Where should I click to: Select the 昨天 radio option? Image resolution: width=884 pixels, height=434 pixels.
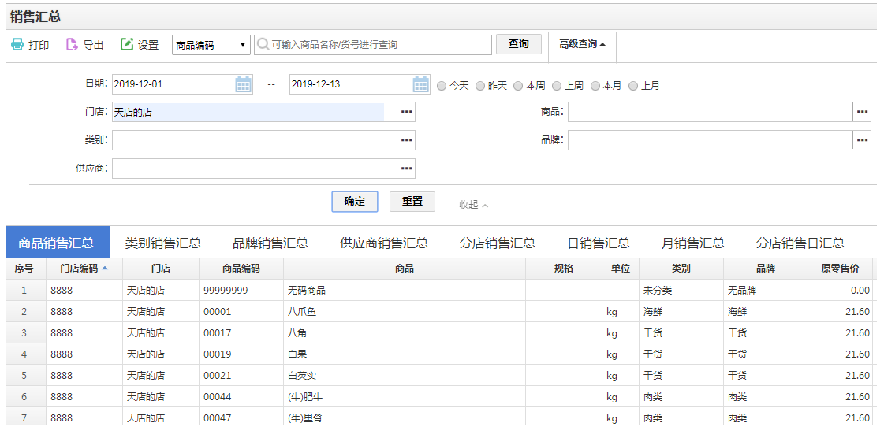[479, 86]
